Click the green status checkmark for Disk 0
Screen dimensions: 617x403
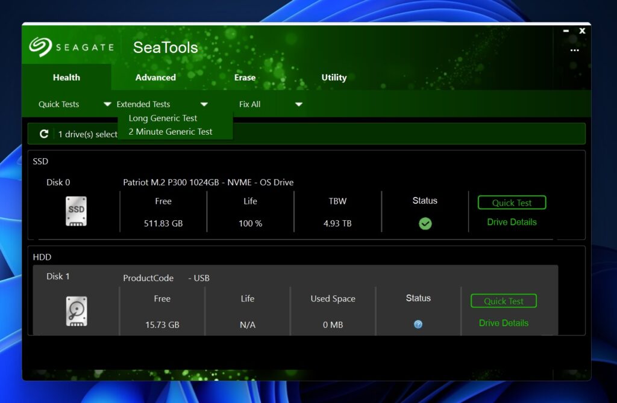(425, 223)
